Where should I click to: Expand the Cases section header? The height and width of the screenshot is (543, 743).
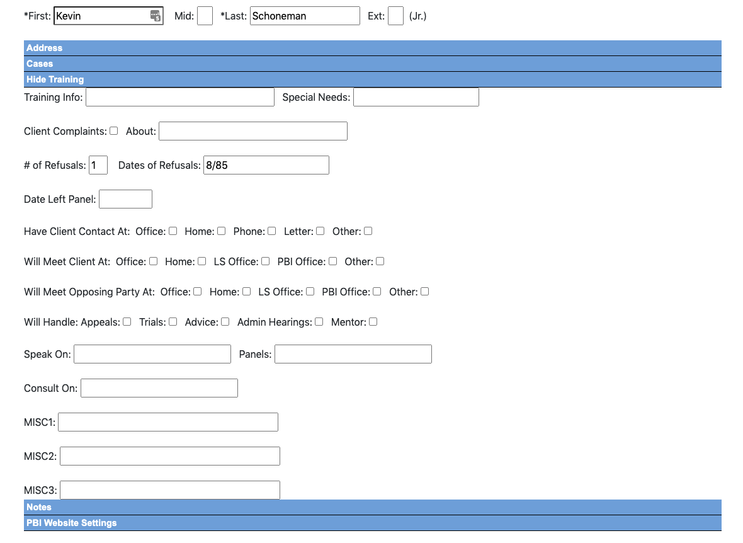[x=40, y=64]
